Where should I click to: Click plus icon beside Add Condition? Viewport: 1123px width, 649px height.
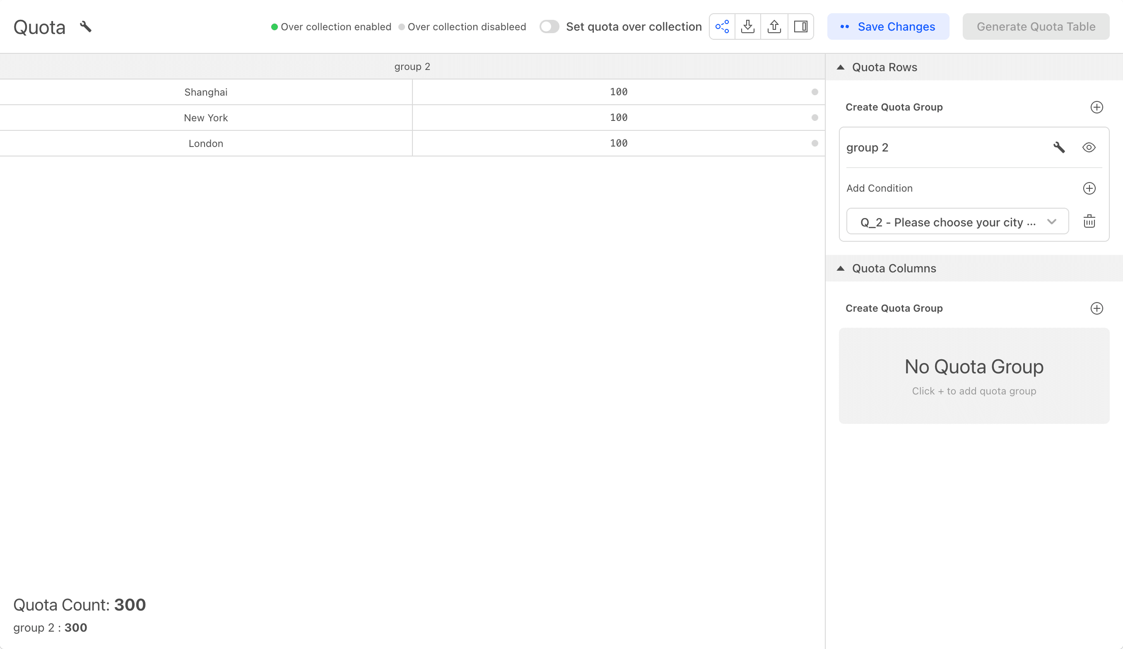[x=1089, y=188]
